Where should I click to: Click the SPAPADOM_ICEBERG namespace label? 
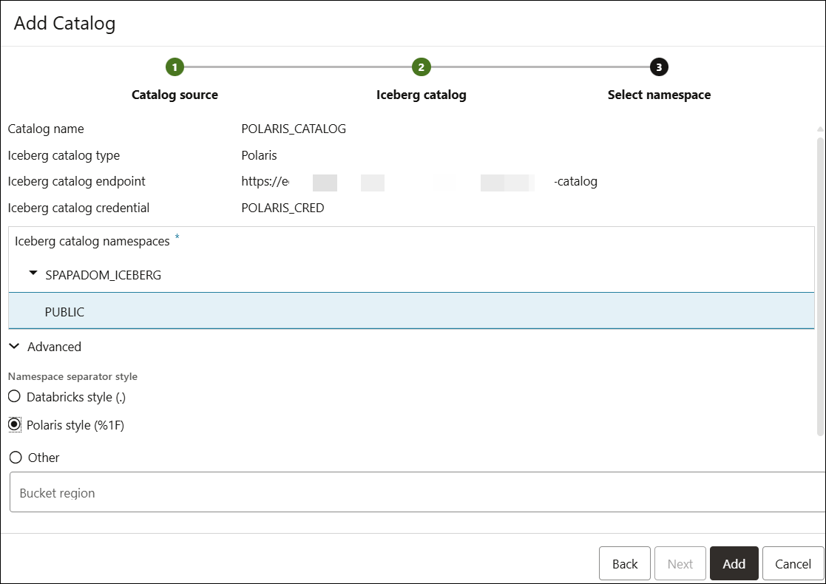click(104, 275)
